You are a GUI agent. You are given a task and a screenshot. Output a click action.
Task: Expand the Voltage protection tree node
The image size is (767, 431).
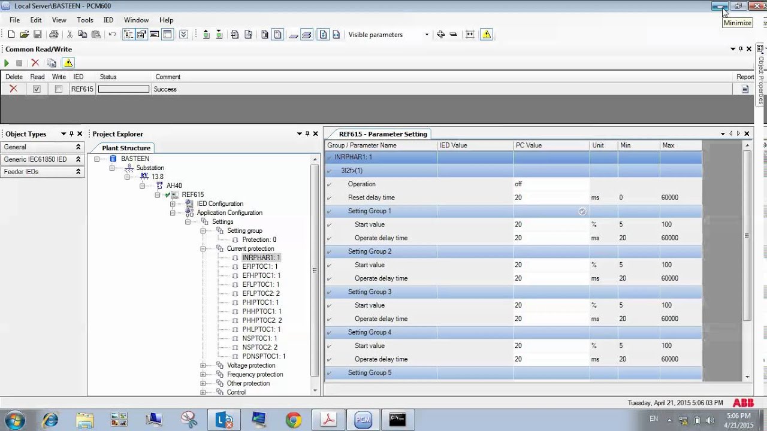pos(203,365)
